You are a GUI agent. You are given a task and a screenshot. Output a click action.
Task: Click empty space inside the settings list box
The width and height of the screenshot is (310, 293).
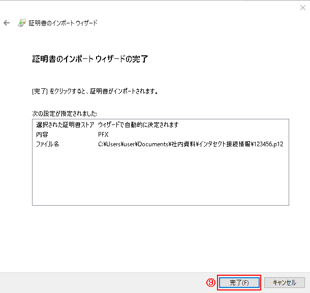pyautogui.click(x=160, y=178)
